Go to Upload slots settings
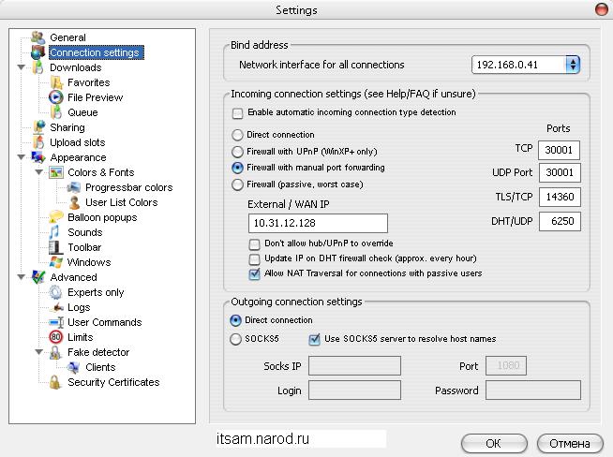 coord(77,142)
